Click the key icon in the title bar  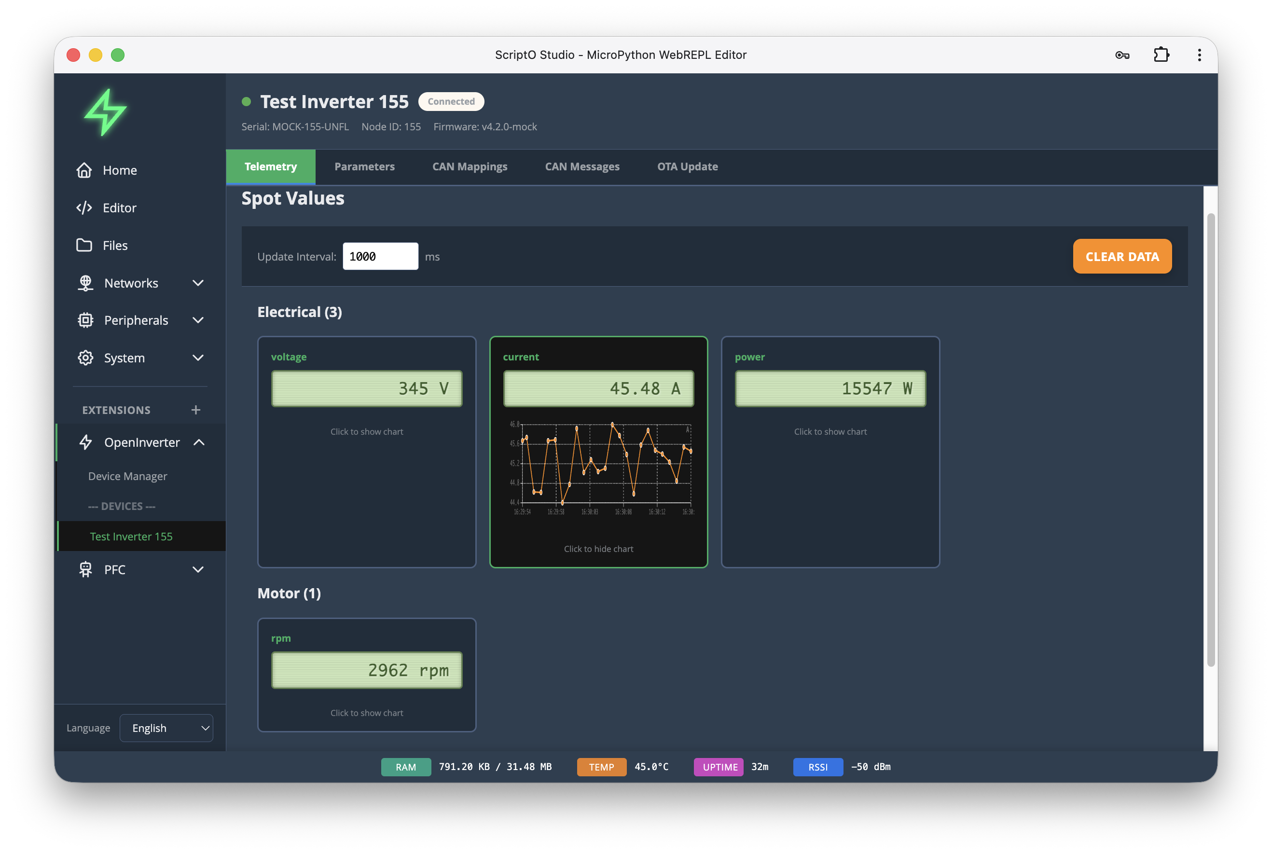1121,55
